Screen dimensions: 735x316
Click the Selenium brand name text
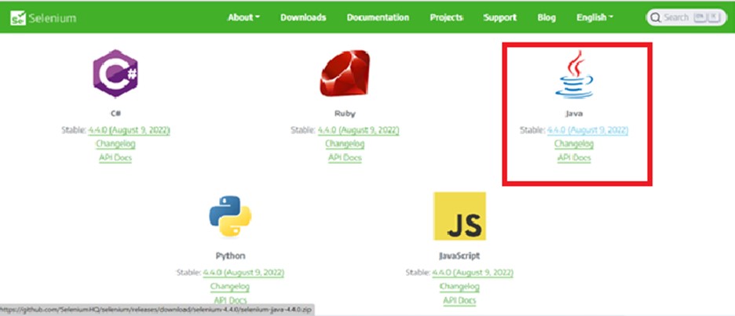pyautogui.click(x=52, y=18)
